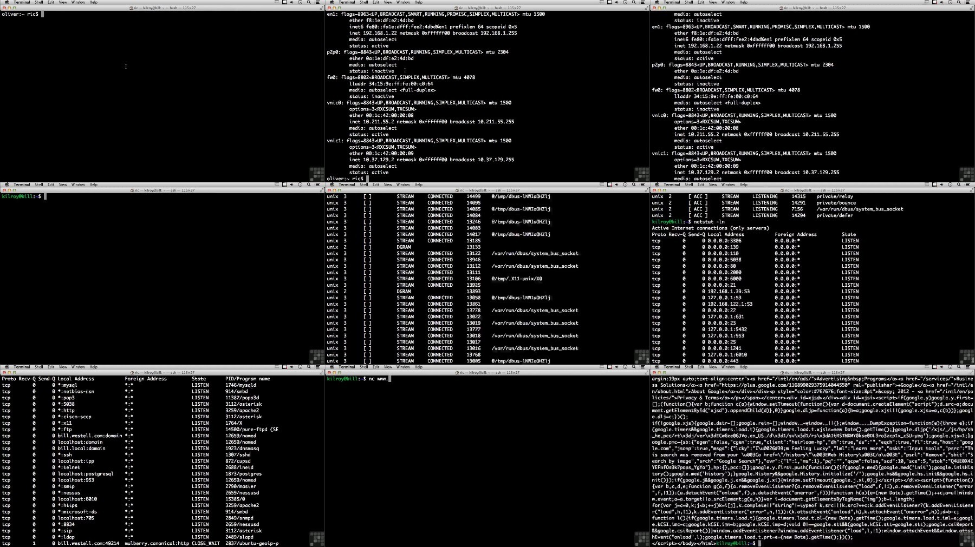Image resolution: width=975 pixels, height=547 pixels.
Task: Open Shell menu above the empty oliver prompt window
Action: pyautogui.click(x=39, y=2)
